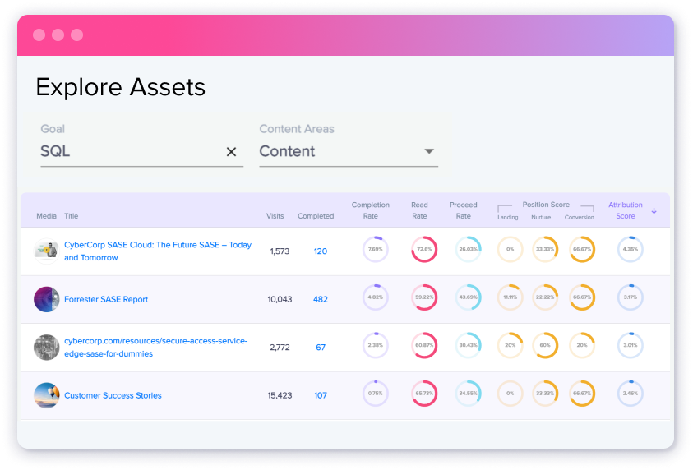Click the Goal field showing SQL
The height and width of the screenshot is (470, 693).
(x=142, y=151)
